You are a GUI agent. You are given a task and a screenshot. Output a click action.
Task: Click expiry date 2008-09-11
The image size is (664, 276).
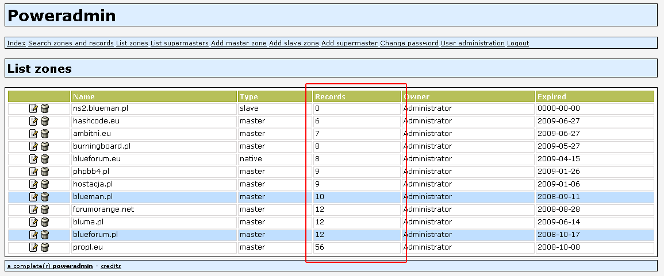point(559,197)
